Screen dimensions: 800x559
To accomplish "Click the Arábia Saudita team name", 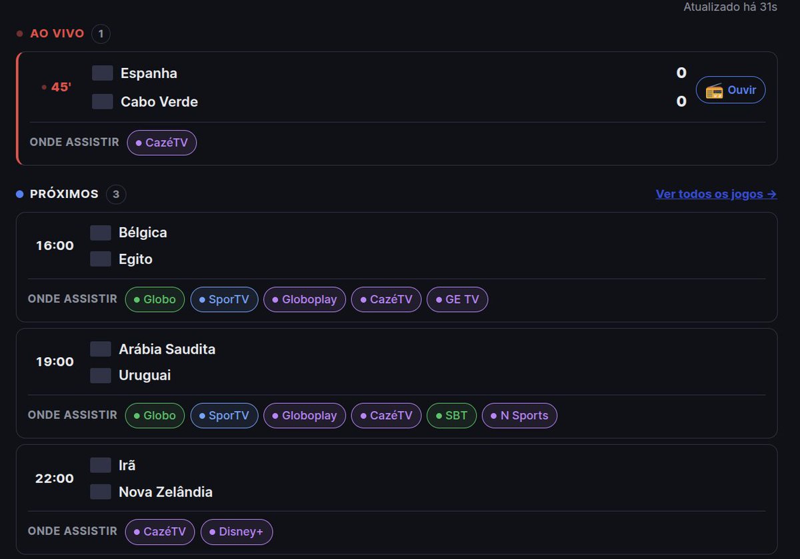I will (167, 349).
